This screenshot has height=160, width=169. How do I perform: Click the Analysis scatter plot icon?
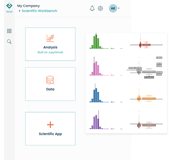point(50,38)
